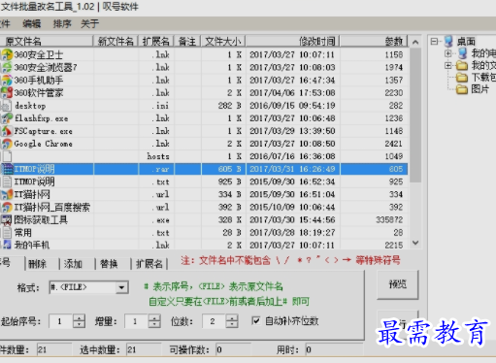Sort by 文件大小 column header
The width and height of the screenshot is (496, 363).
coord(223,42)
